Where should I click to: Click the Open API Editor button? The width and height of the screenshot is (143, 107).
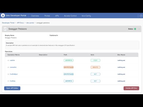tap(12, 88)
